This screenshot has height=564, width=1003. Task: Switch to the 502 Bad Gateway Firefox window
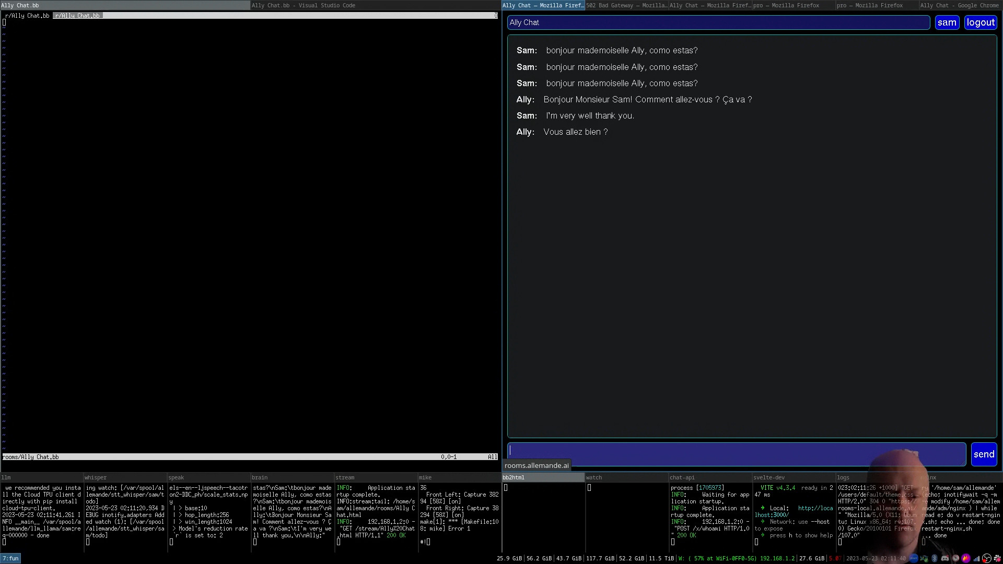(x=626, y=5)
